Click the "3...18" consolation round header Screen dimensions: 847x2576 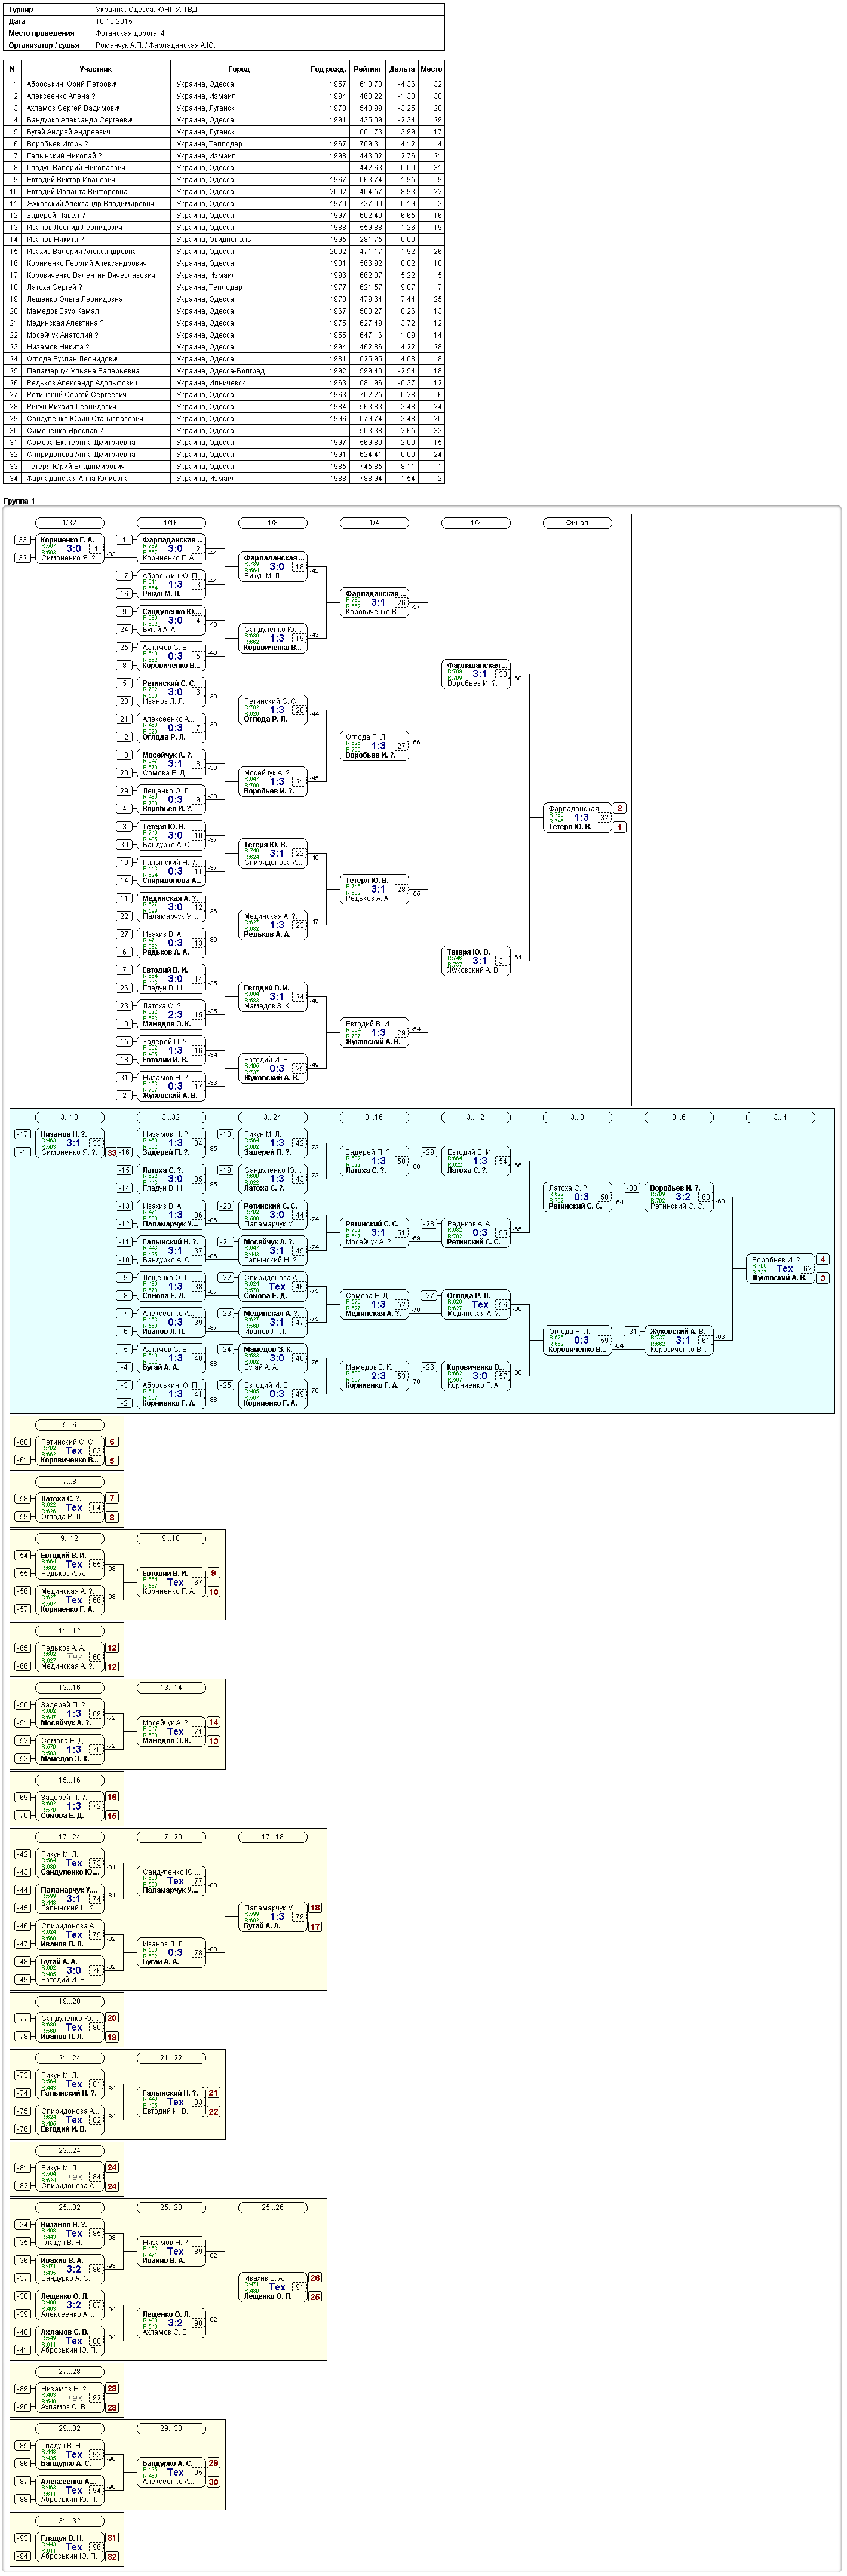(69, 1117)
